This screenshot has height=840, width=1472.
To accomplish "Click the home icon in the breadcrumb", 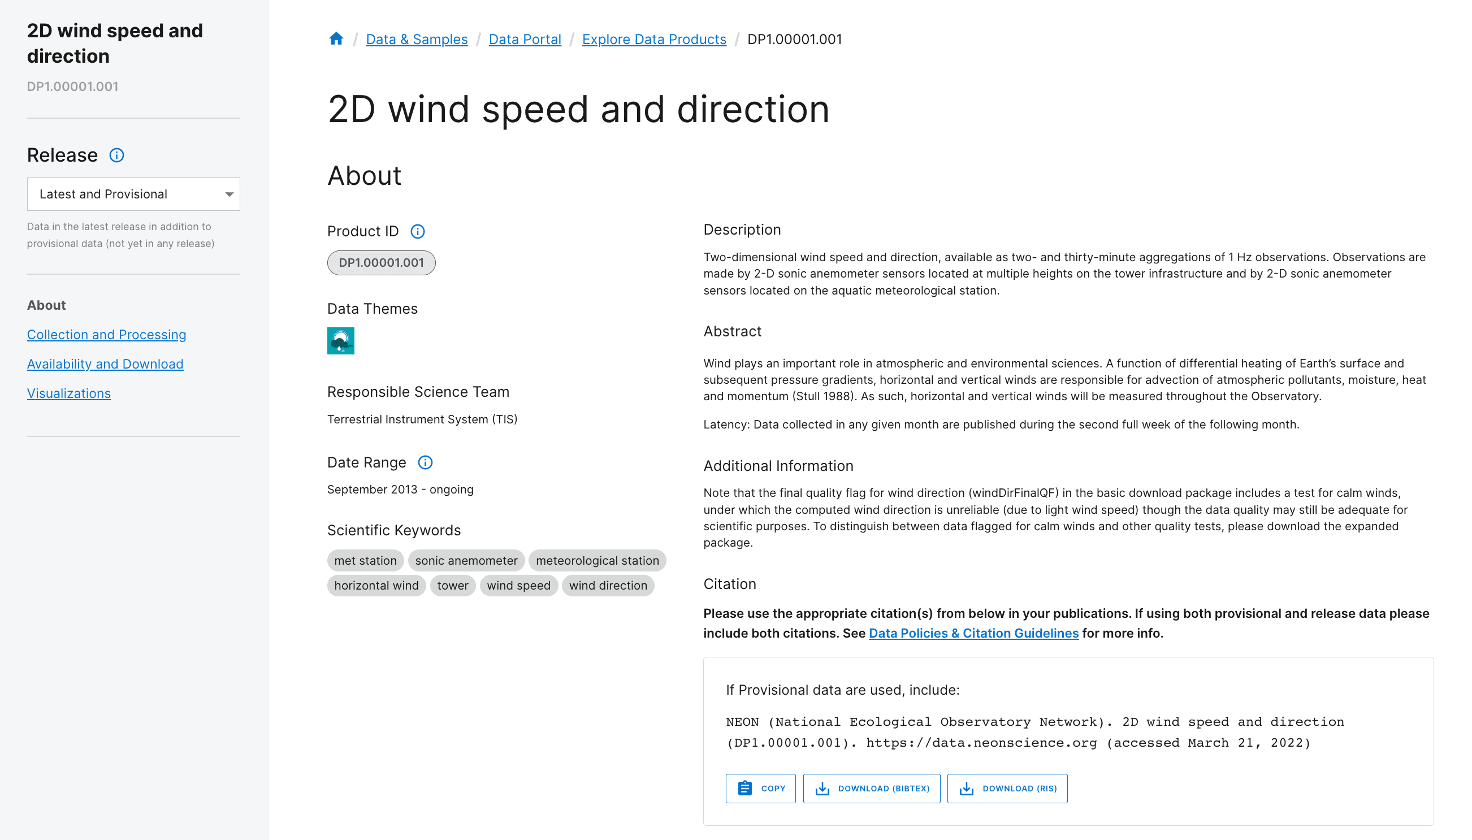I will (336, 38).
